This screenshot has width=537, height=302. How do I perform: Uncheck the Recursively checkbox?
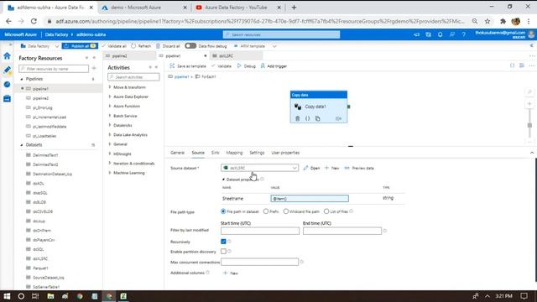tap(223, 242)
